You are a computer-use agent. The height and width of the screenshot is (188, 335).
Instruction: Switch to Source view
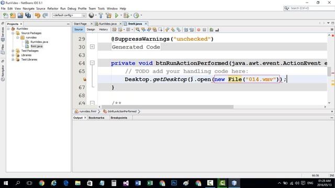(x=79, y=29)
